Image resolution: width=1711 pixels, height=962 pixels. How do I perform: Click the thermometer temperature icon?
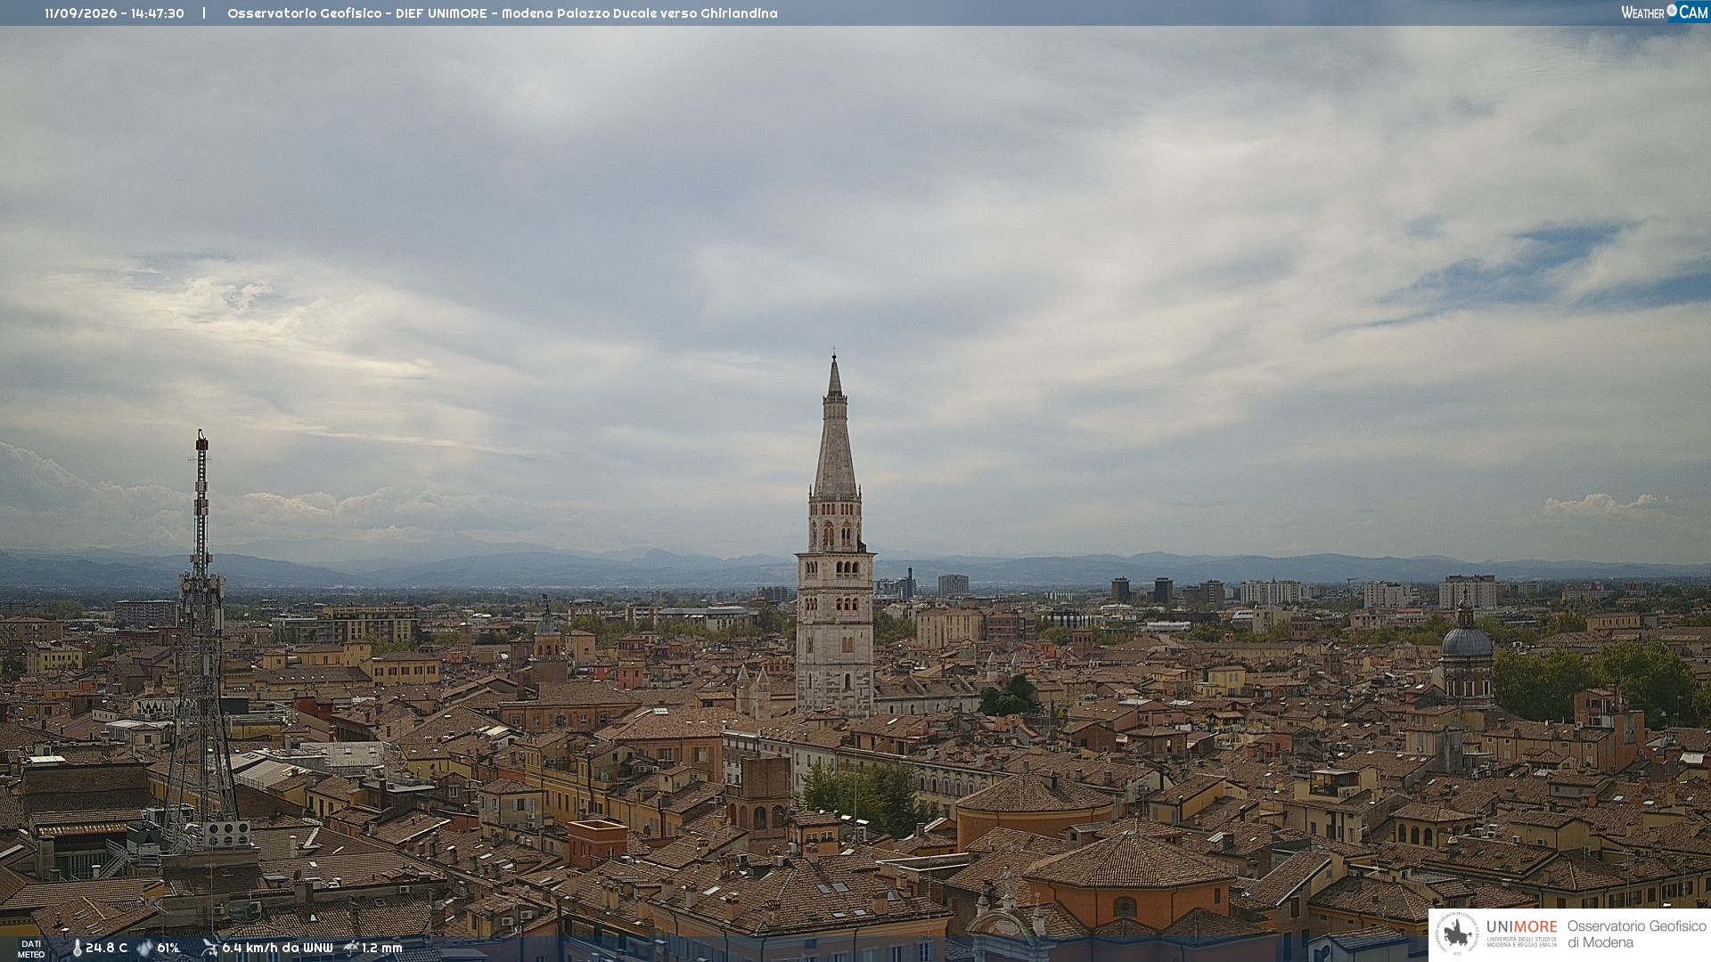pyautogui.click(x=78, y=948)
